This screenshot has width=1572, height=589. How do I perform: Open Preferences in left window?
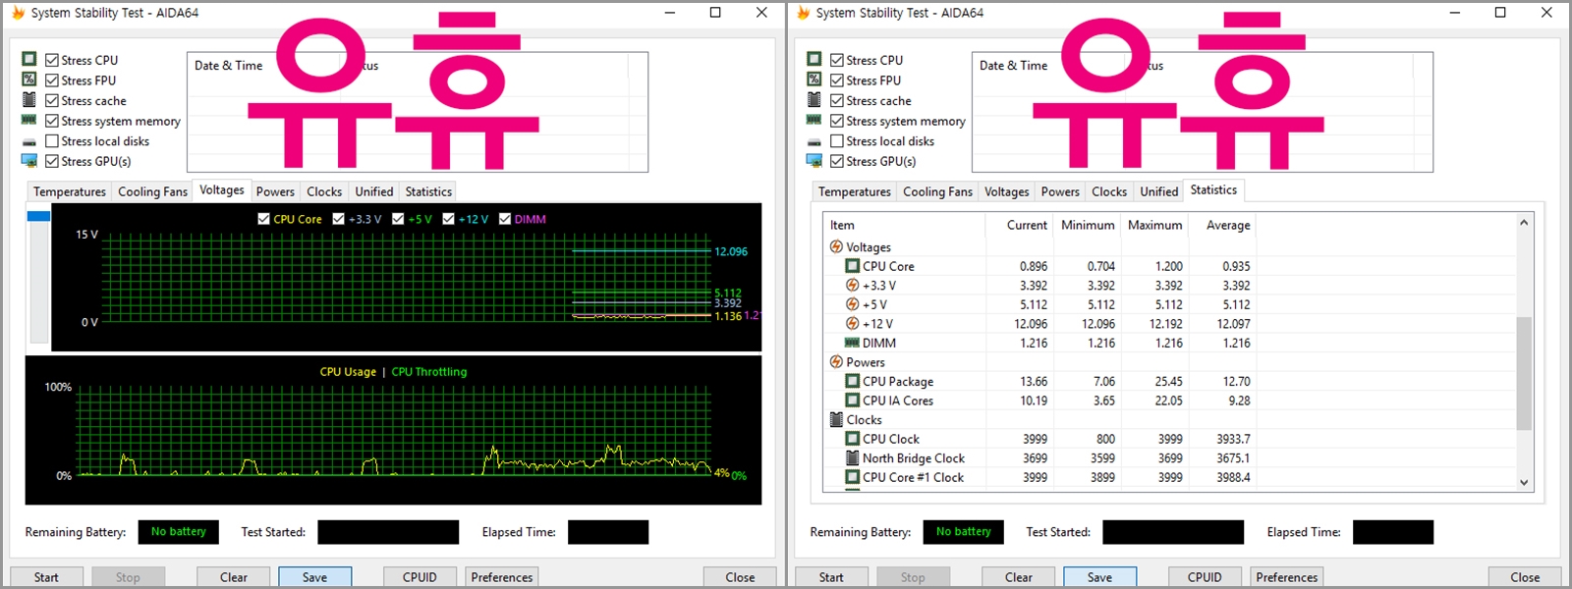point(502,577)
